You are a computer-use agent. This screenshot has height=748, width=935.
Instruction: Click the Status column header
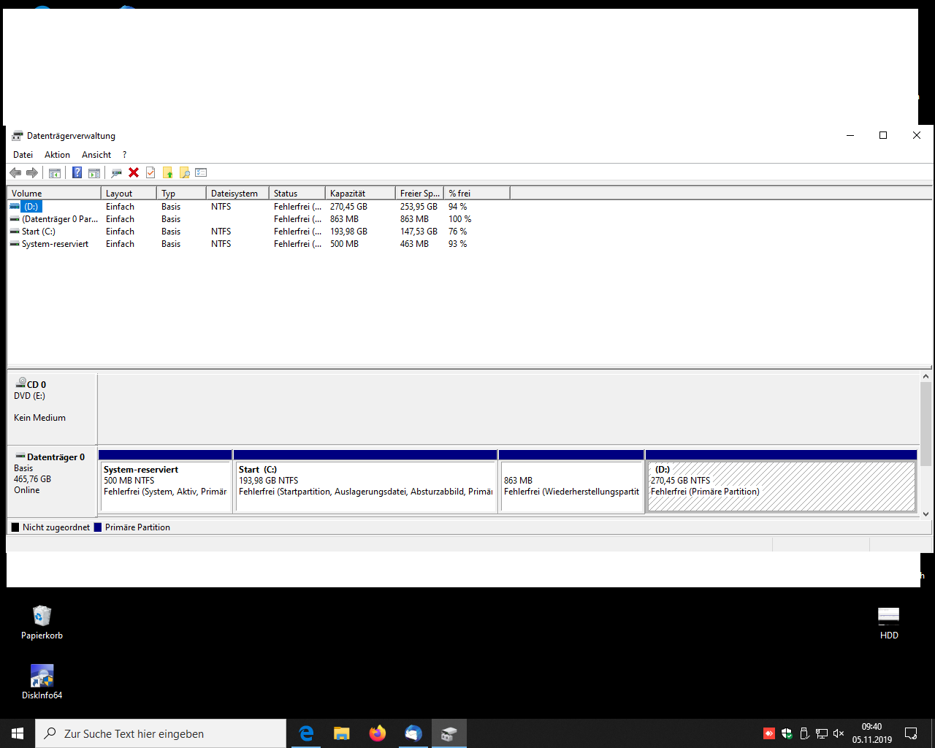click(x=297, y=194)
